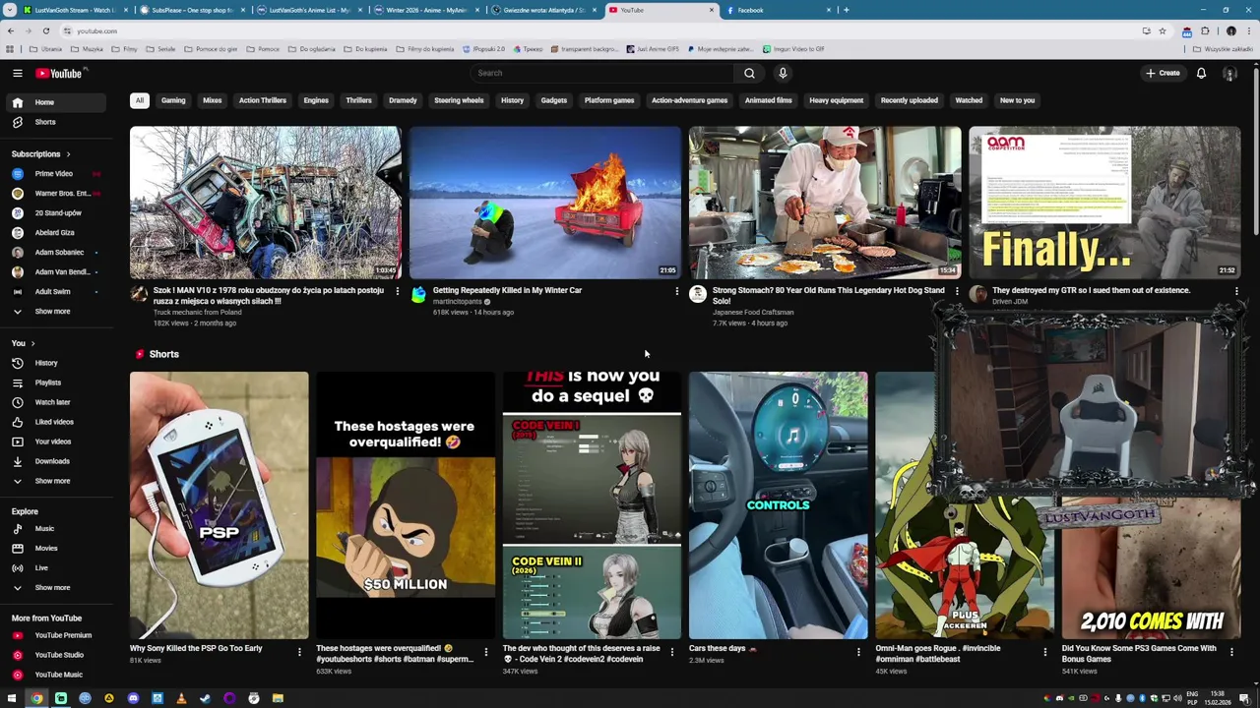
Task: Open Abelard Giza subscription channel
Action: (x=57, y=233)
